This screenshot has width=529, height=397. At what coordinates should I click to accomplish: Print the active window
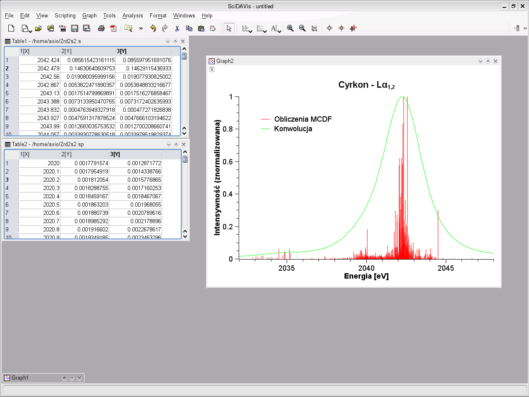(x=101, y=28)
